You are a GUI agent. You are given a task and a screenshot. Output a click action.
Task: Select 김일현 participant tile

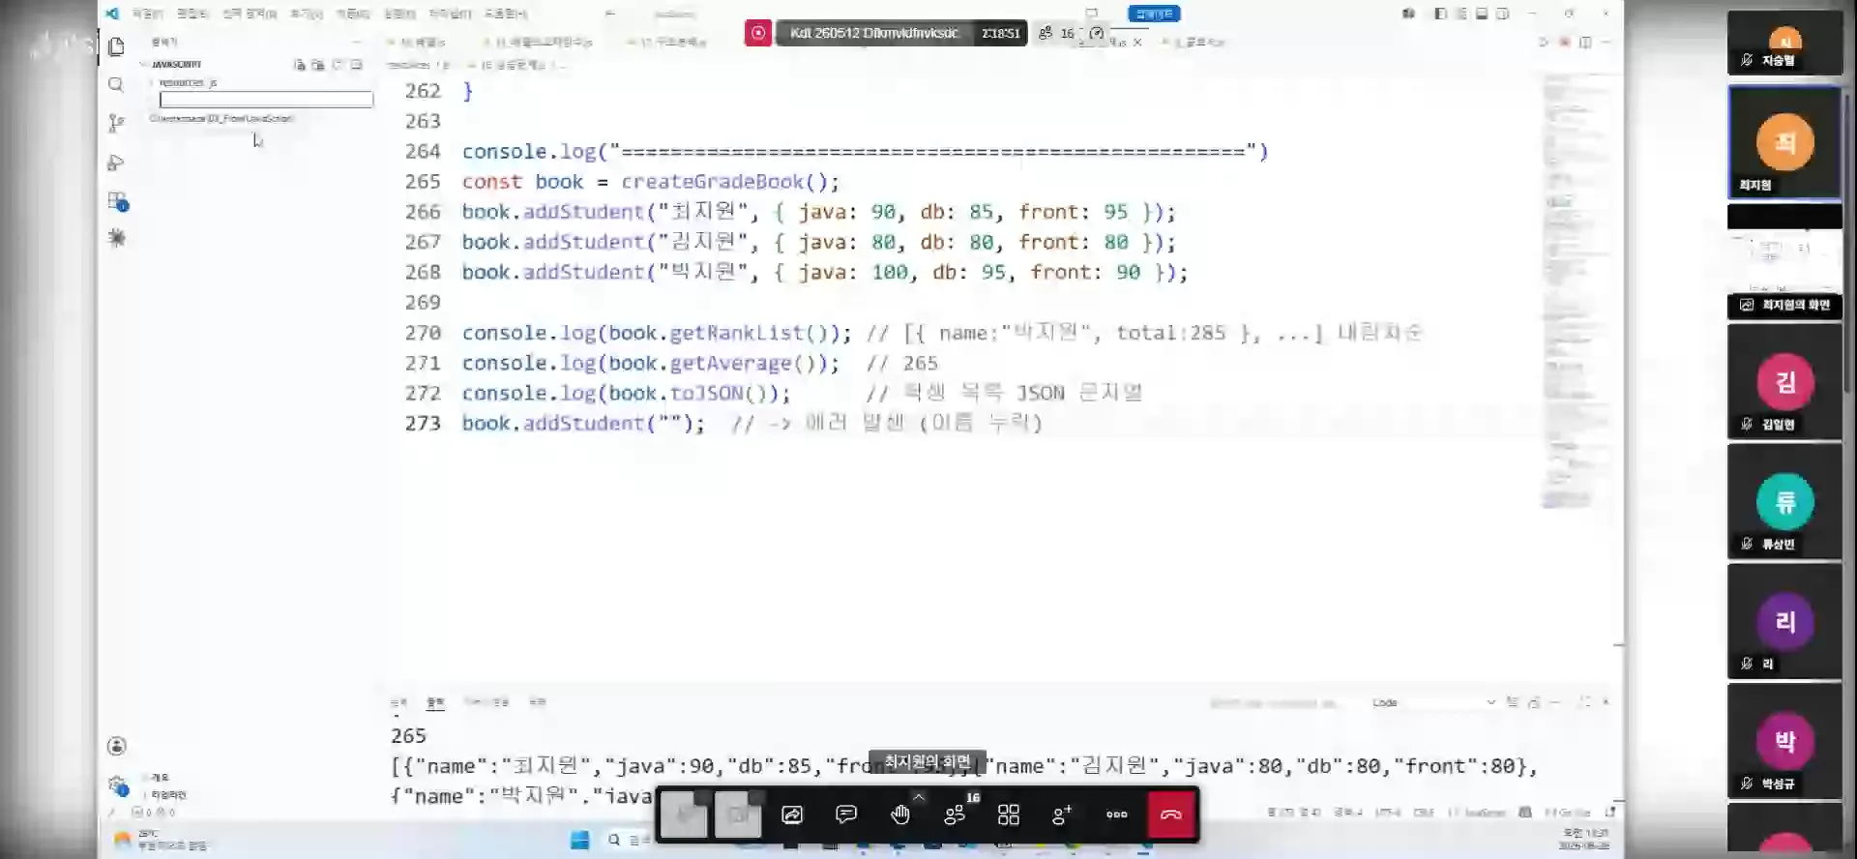tap(1784, 383)
